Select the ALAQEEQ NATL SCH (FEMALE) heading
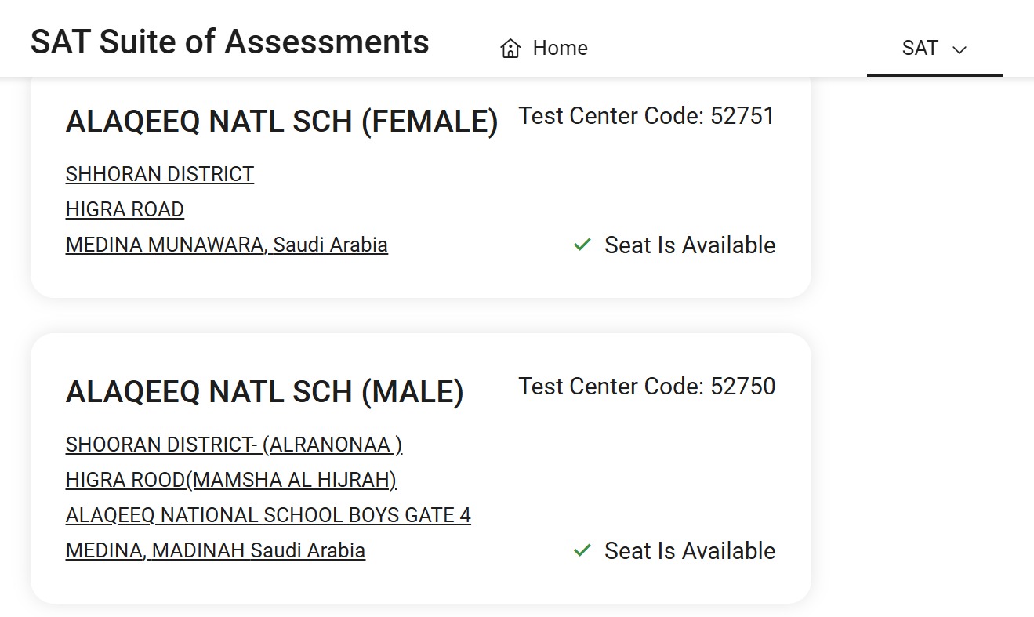 point(282,122)
